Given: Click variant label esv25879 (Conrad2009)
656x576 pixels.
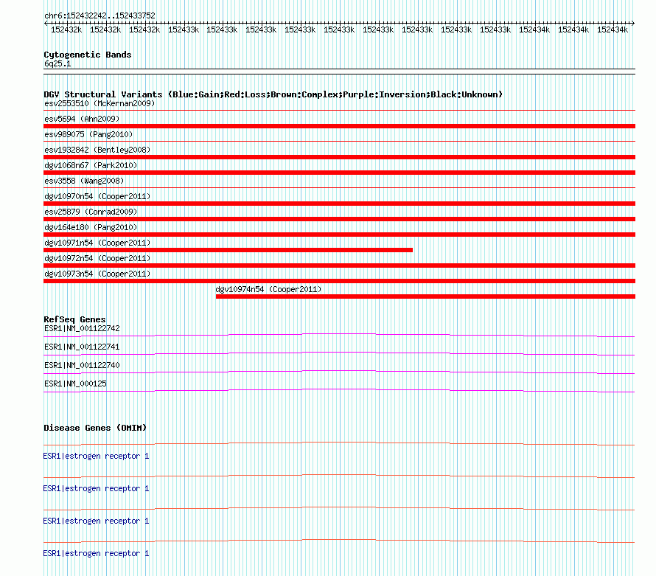Looking at the screenshot, I should (91, 212).
